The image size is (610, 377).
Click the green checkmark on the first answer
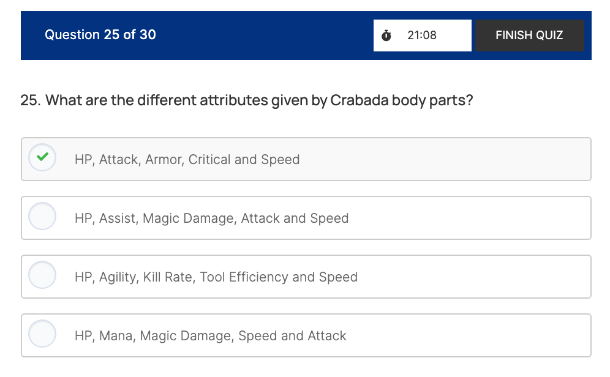tap(42, 157)
